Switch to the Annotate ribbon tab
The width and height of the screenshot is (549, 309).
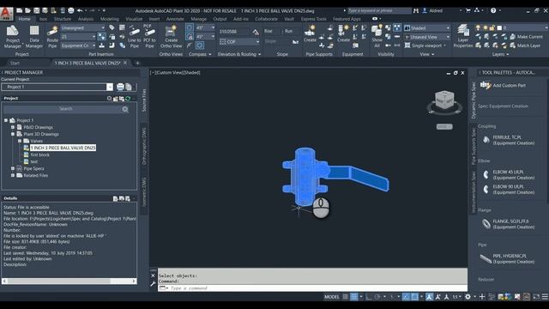pyautogui.click(x=175, y=19)
